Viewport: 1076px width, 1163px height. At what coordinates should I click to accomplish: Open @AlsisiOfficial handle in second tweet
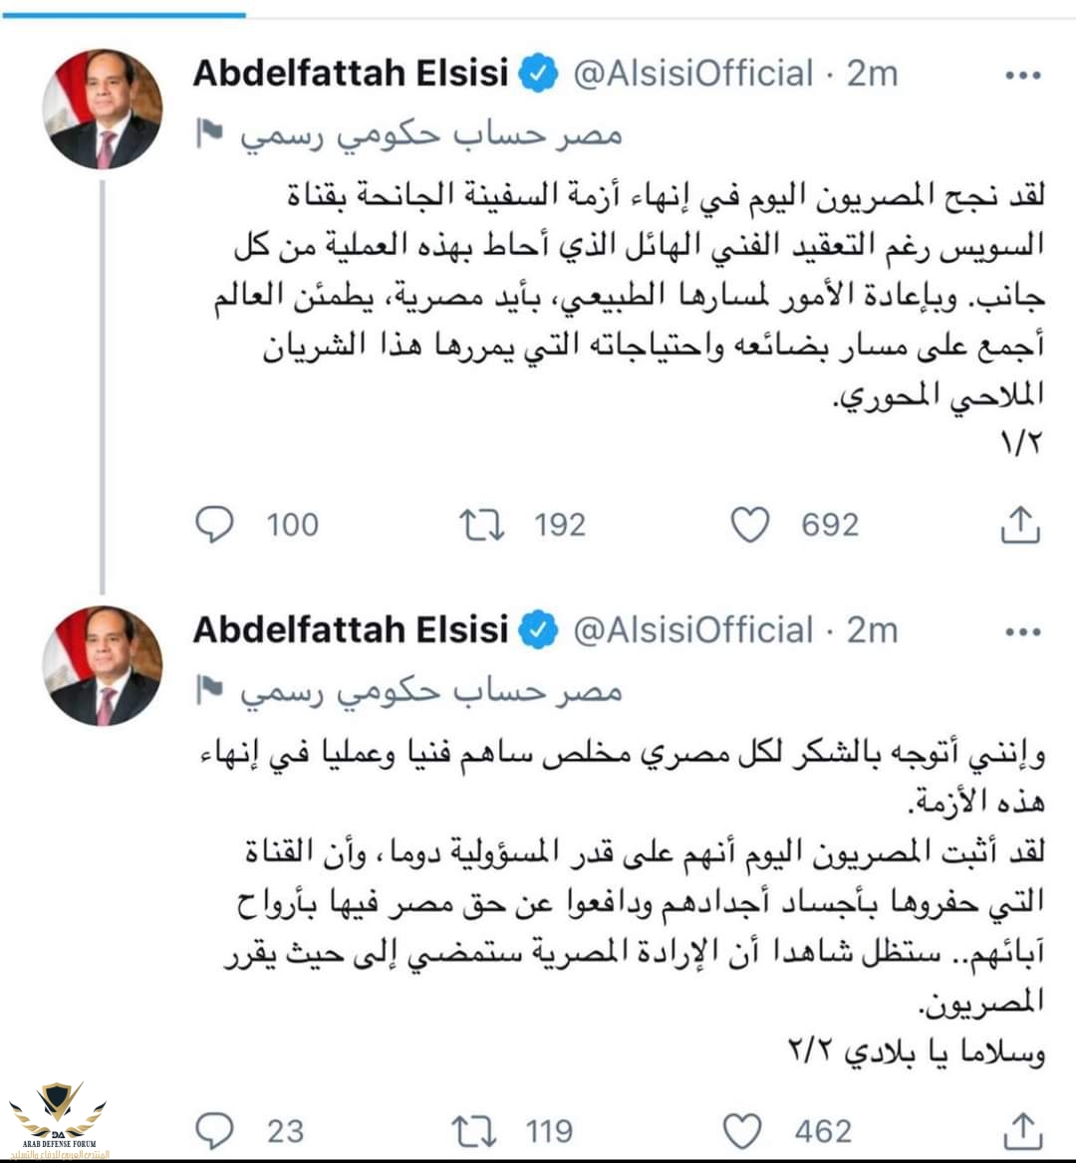pos(693,630)
